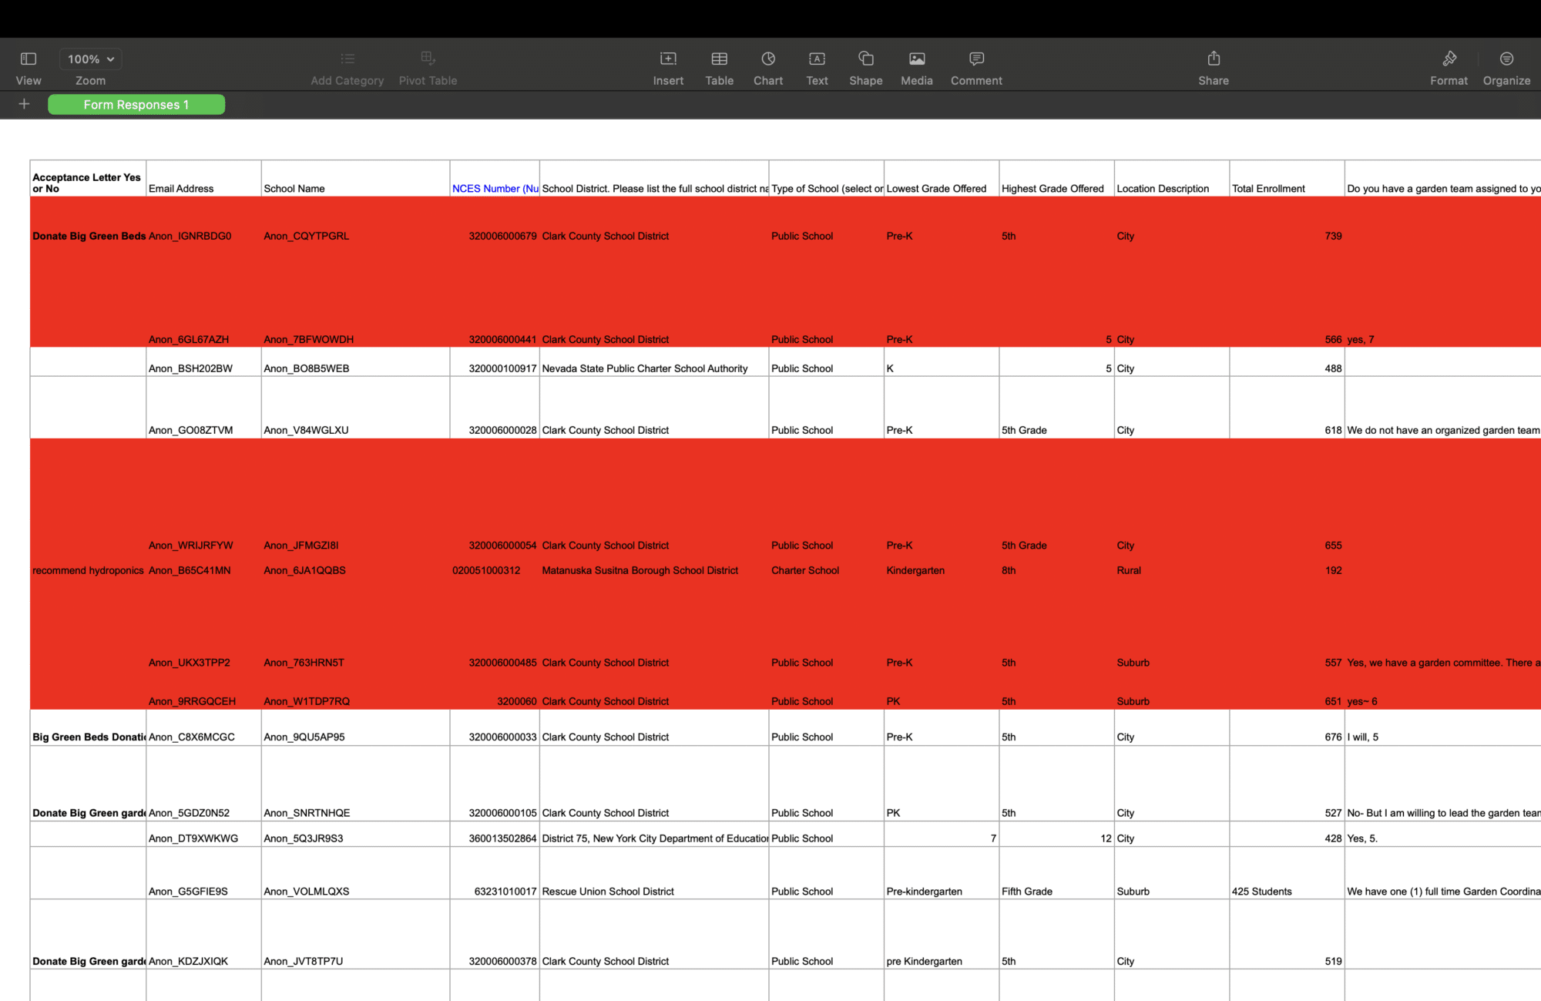Expand the 100% zoom dropdown
1541x1001 pixels.
point(90,59)
